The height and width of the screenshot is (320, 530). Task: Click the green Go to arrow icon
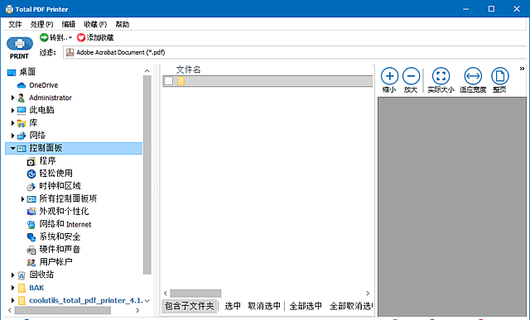[x=44, y=37]
